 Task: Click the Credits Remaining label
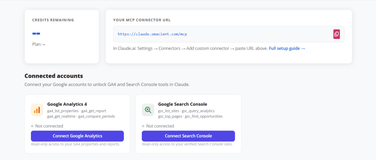tap(53, 20)
